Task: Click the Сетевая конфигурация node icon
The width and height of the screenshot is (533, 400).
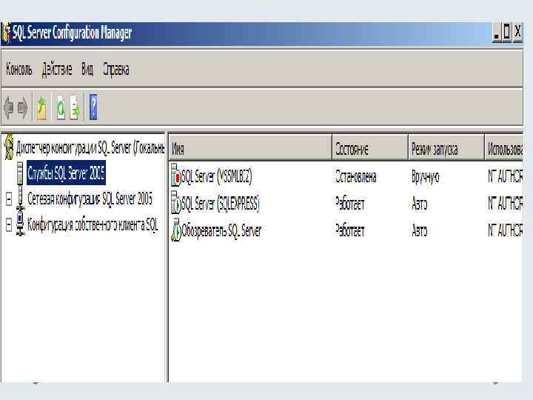Action: pyautogui.click(x=20, y=199)
